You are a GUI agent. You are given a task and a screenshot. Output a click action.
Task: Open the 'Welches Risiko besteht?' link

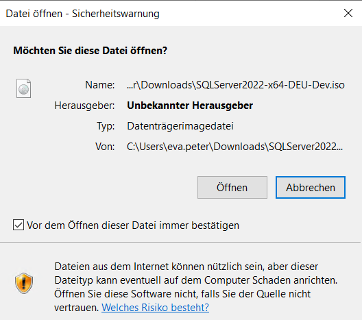tap(155, 307)
